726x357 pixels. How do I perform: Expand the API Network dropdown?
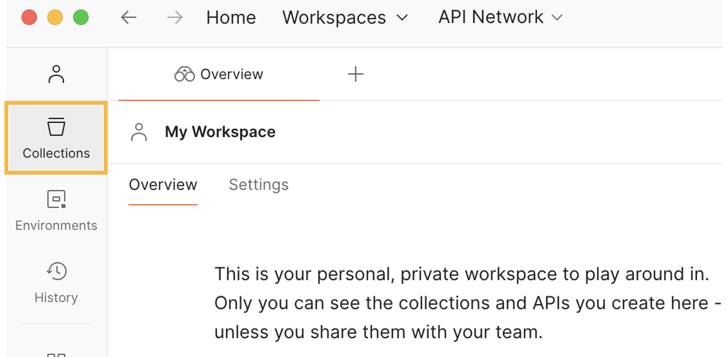500,17
